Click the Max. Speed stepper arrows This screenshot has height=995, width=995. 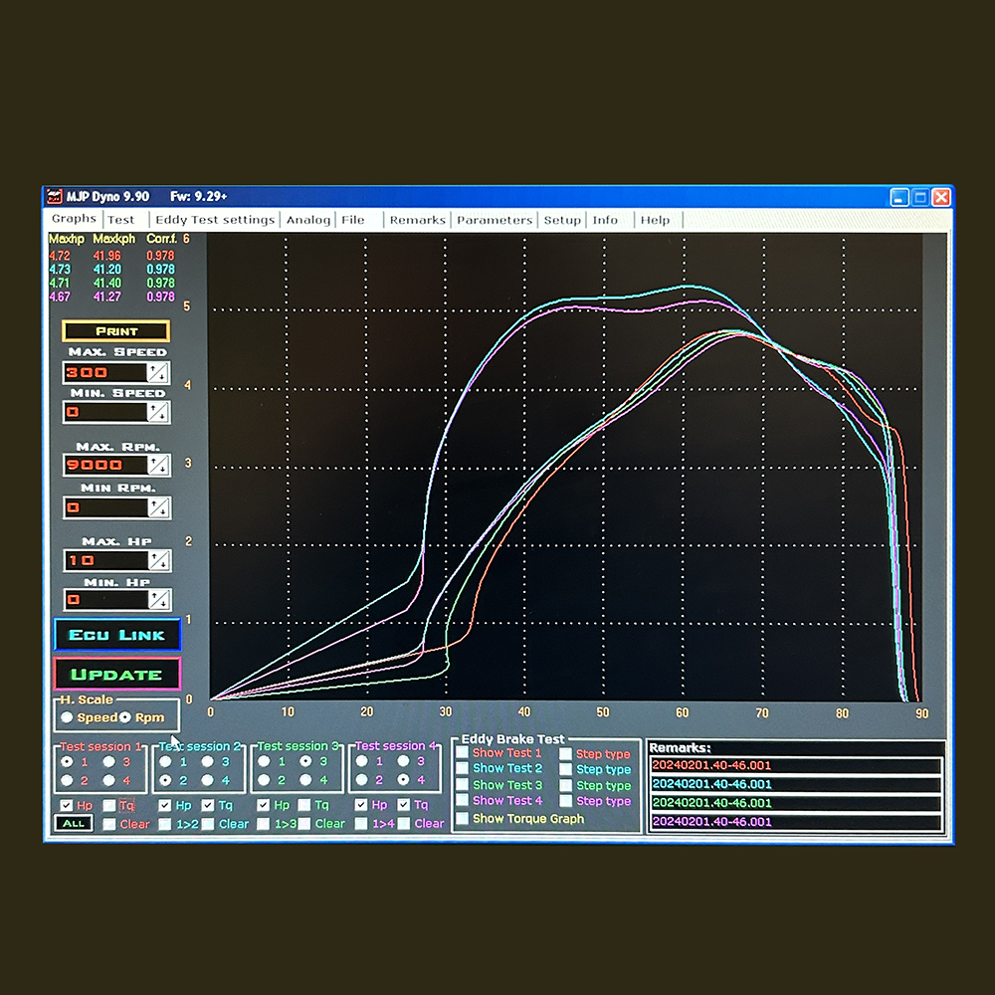coord(158,372)
